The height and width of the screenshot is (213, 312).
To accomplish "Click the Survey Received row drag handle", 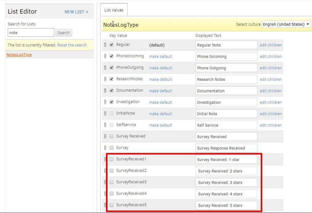I will coord(105,137).
